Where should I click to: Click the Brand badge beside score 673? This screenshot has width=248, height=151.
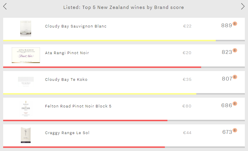click(x=235, y=130)
